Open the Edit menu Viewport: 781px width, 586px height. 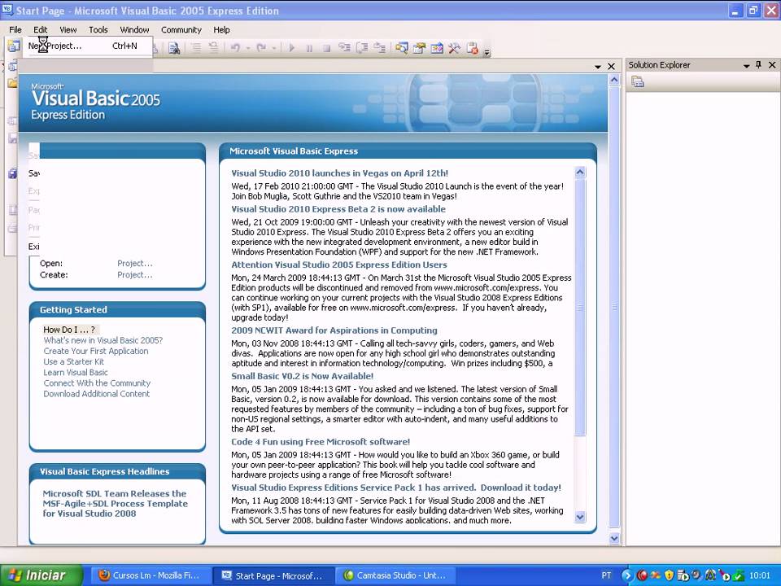click(x=41, y=30)
